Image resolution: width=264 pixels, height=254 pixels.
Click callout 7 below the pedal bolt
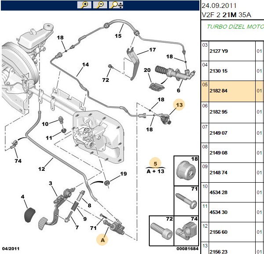77,227
